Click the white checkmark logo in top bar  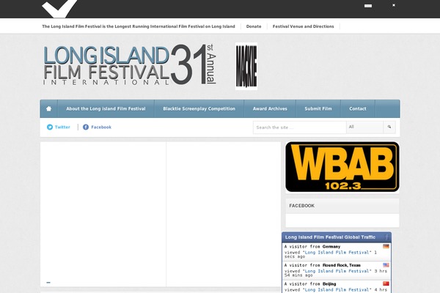pos(59,8)
